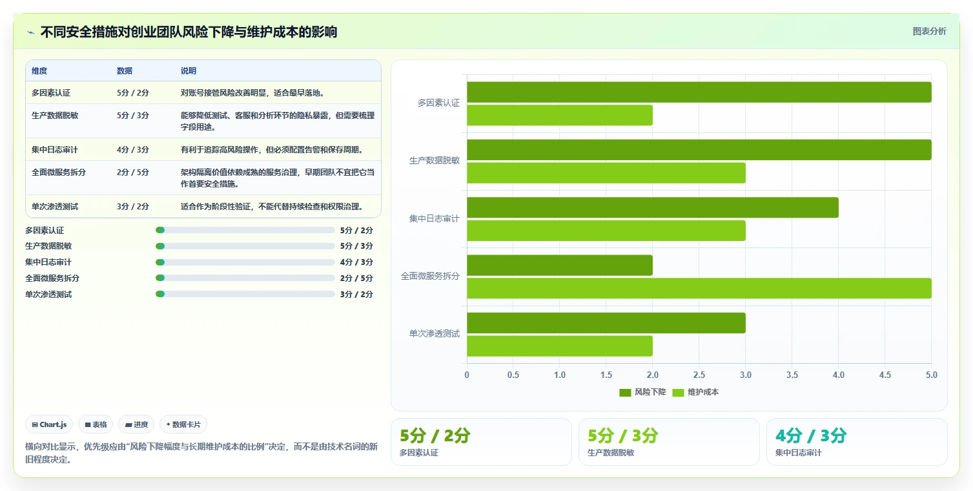Click the 横向对比显示 summary paragraph
The image size is (973, 491).
(201, 454)
